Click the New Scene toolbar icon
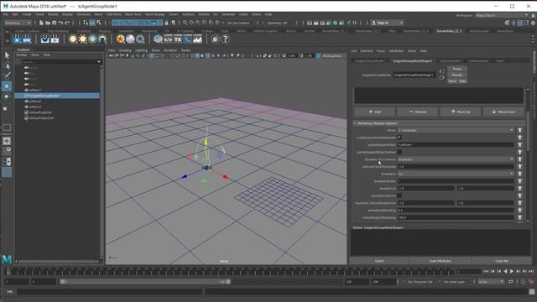 41,23
